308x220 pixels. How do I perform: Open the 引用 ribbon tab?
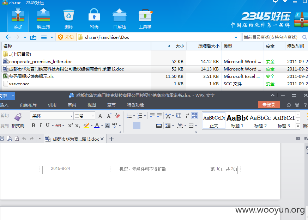[x=52, y=105]
